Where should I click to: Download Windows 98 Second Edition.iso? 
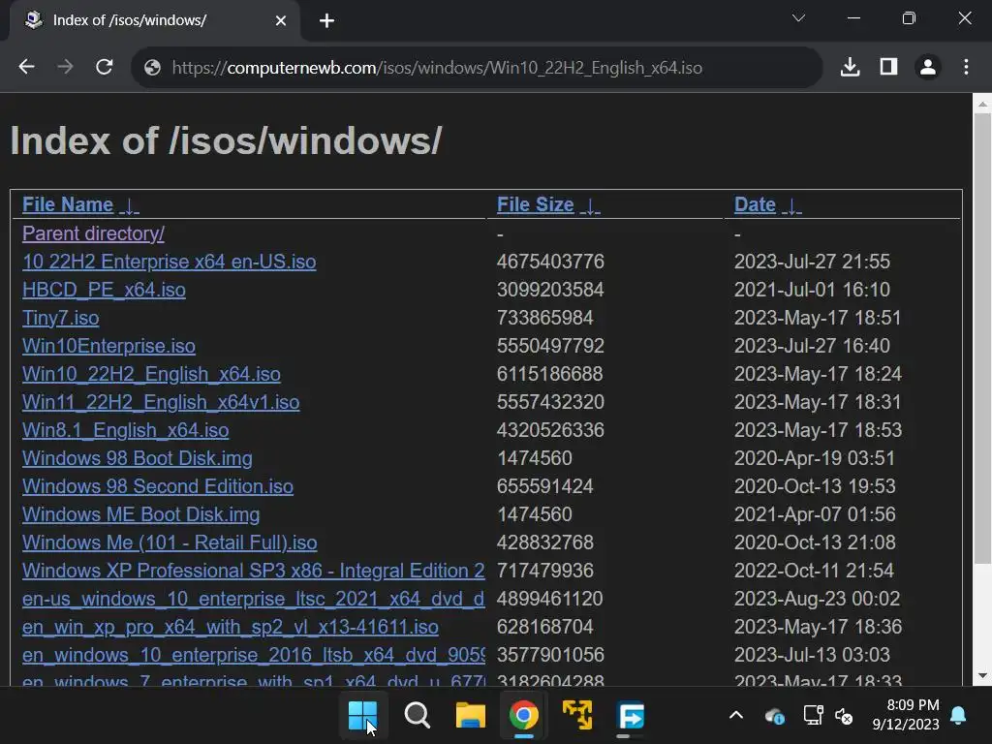pyautogui.click(x=158, y=486)
